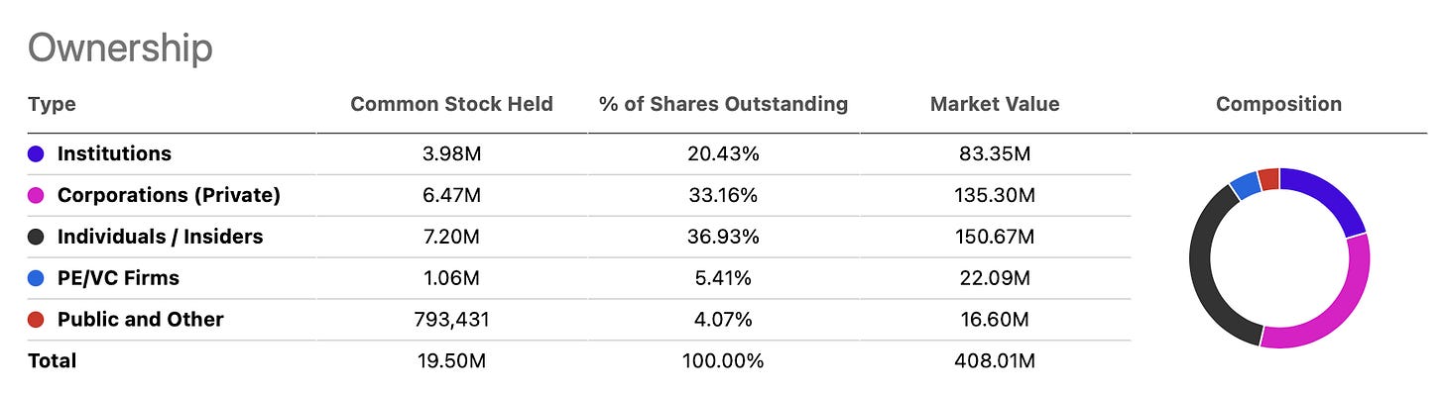Sort by % of Shares Outstanding header

click(x=723, y=104)
